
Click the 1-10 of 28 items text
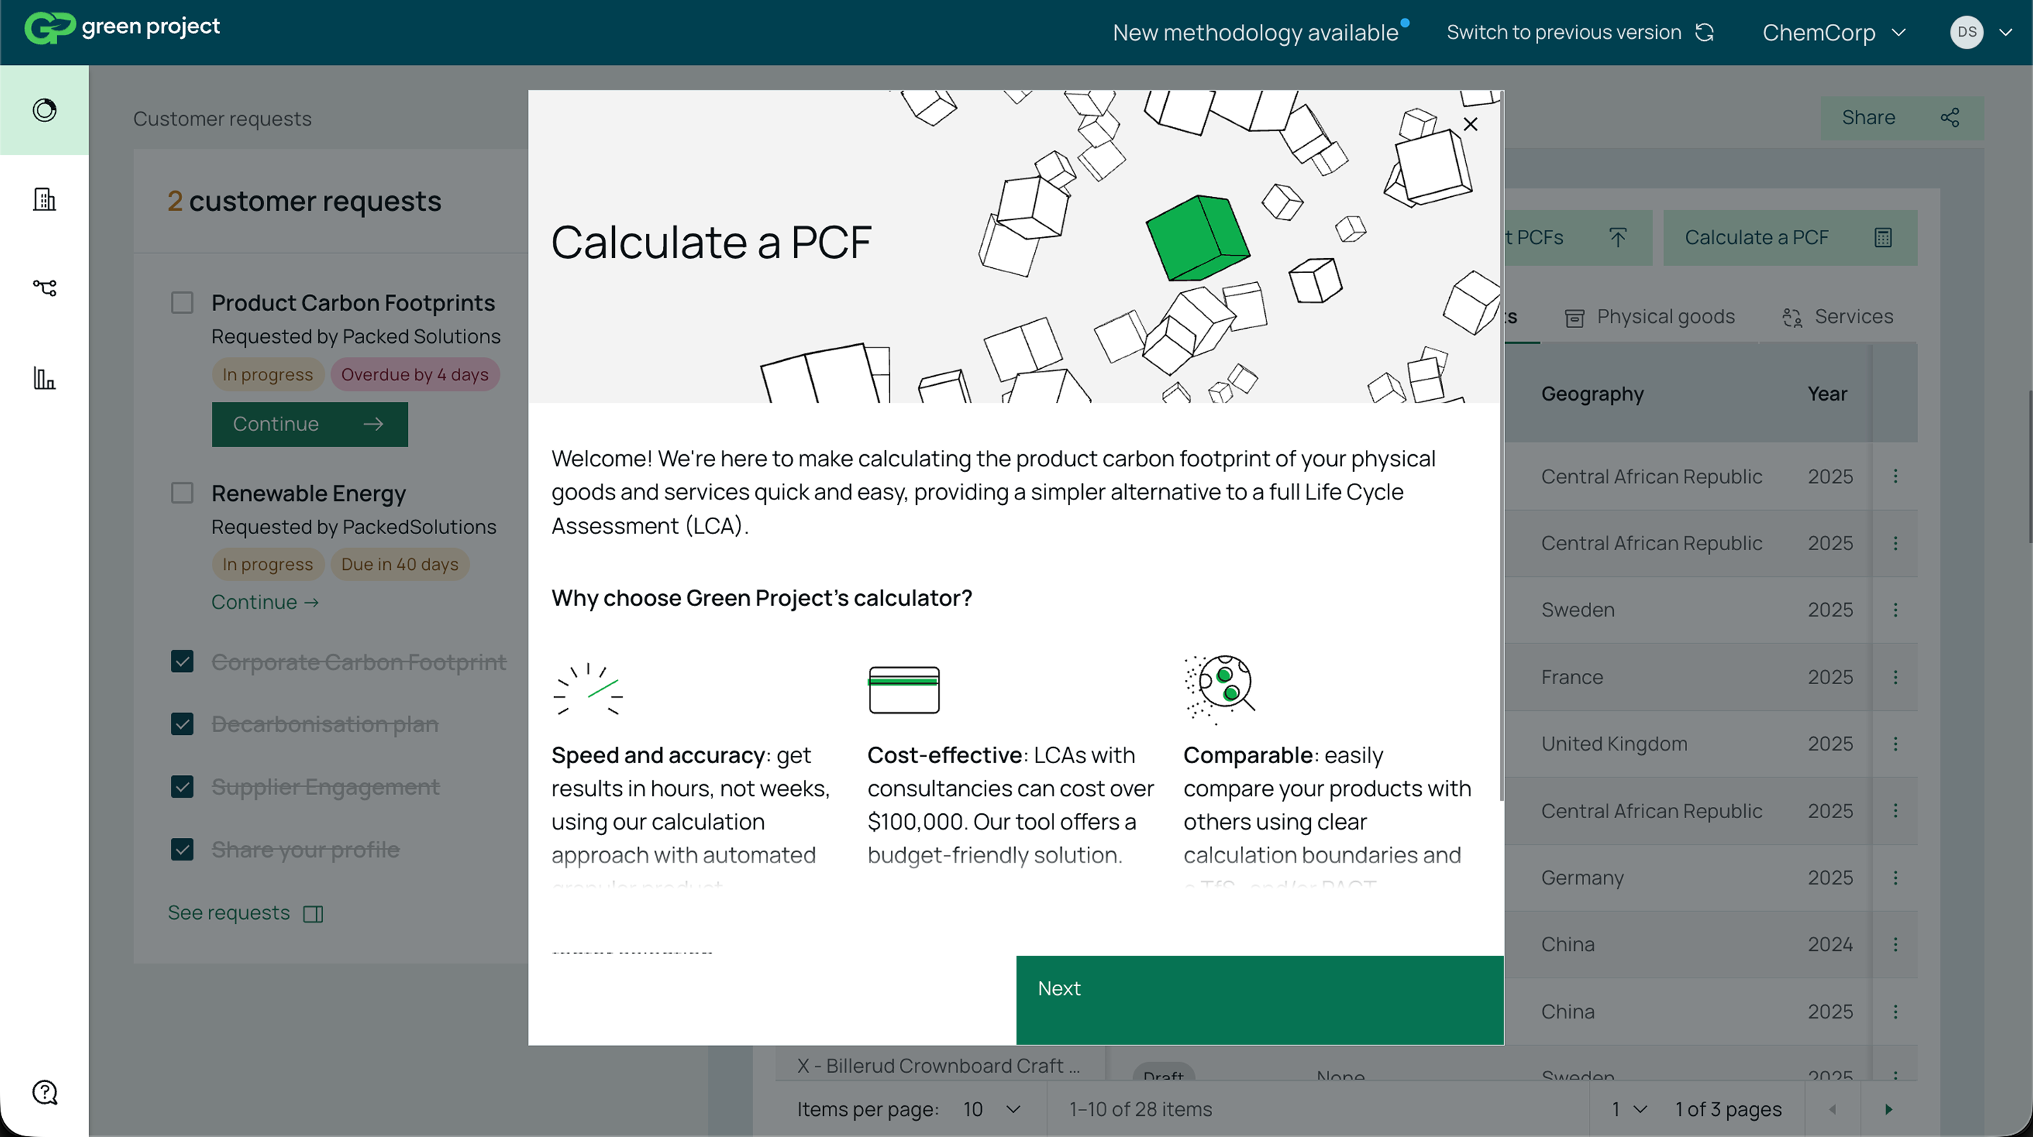point(1141,1109)
